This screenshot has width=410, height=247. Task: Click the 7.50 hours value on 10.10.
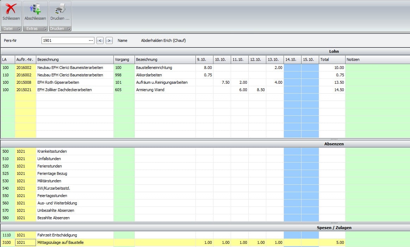click(222, 82)
